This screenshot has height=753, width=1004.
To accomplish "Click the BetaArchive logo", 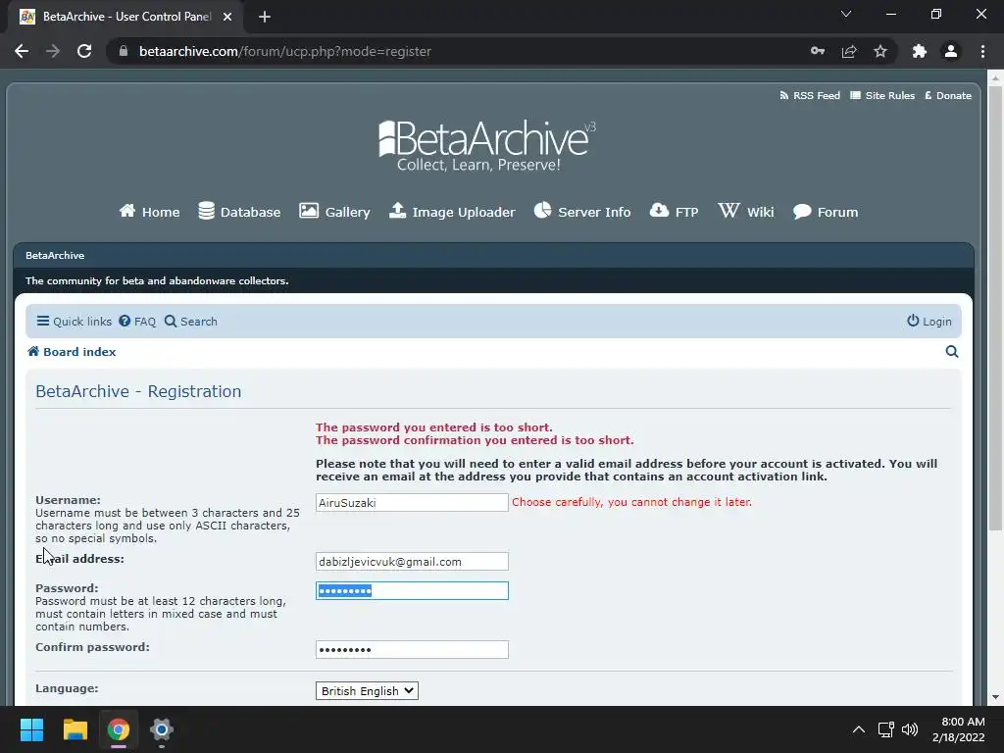I will [486, 145].
